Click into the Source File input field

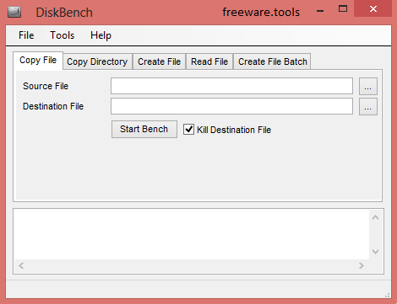coord(231,86)
